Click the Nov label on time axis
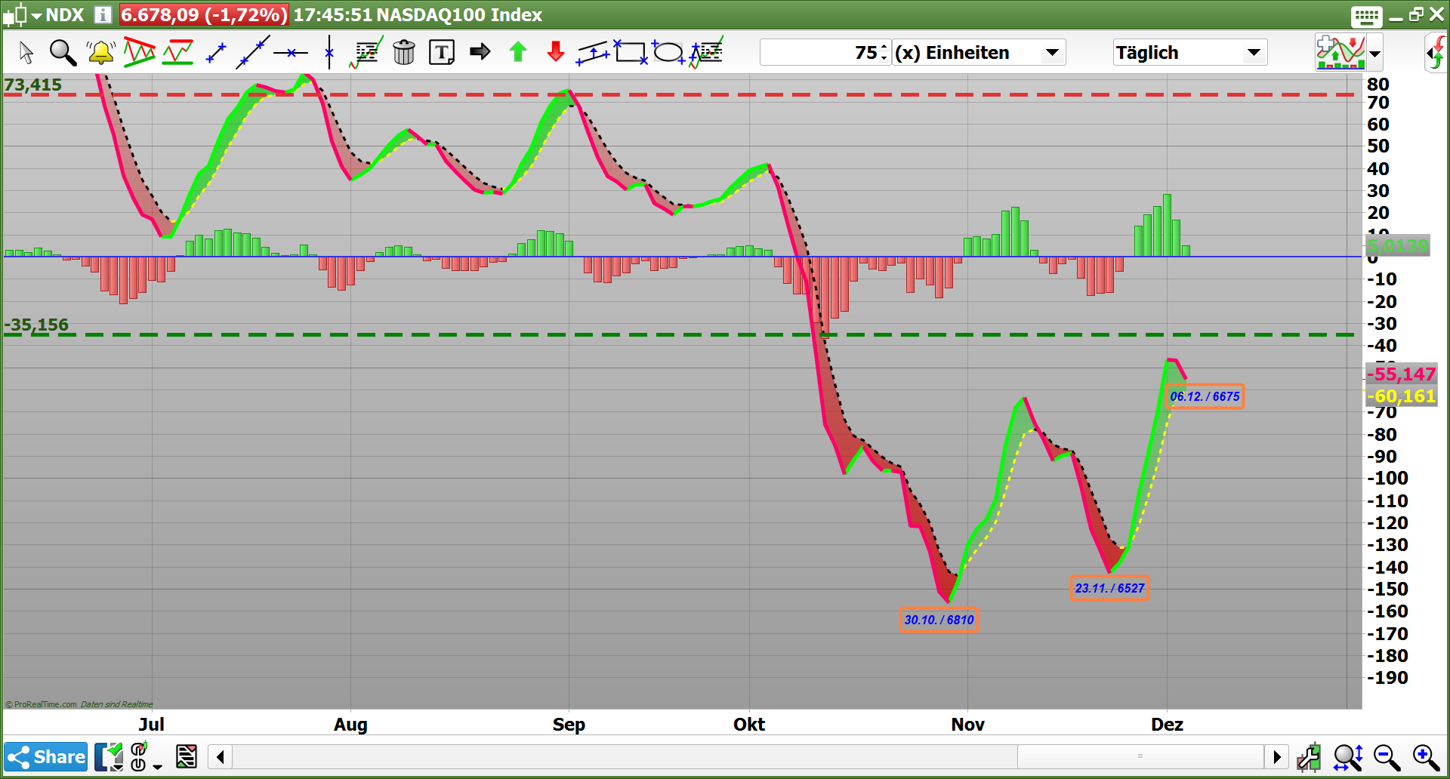Viewport: 1450px width, 779px height. (967, 725)
